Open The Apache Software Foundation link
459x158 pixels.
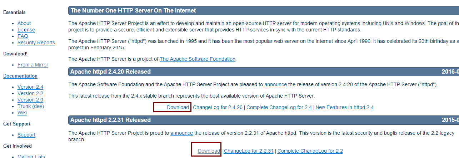pyautogui.click(x=198, y=59)
